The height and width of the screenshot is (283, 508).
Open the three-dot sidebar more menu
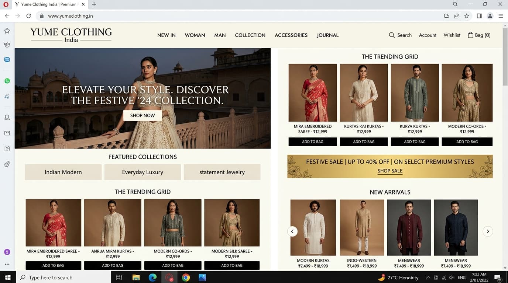(x=7, y=264)
